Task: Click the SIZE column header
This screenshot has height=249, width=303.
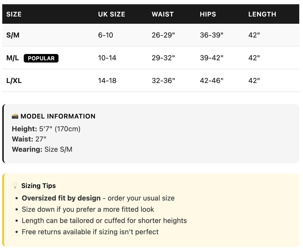Action: [x=14, y=14]
